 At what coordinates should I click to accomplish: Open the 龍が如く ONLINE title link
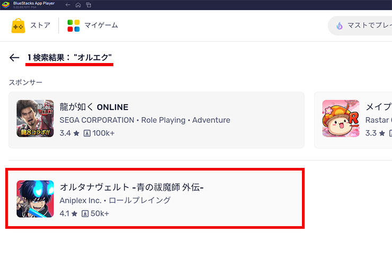click(x=94, y=107)
